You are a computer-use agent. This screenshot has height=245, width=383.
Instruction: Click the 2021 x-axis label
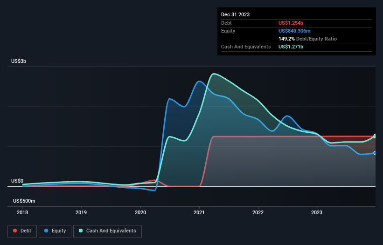(199, 212)
